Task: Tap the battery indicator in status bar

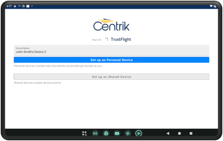Action: pyautogui.click(x=215, y=6)
